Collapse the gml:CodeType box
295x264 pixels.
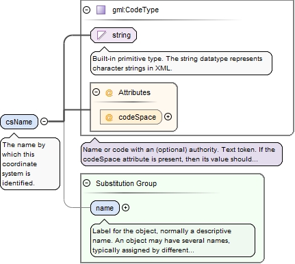[x=87, y=10]
